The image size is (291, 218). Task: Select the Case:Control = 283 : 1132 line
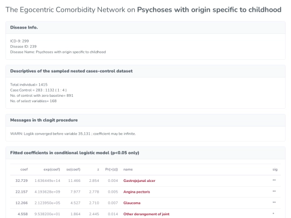coord(38,90)
